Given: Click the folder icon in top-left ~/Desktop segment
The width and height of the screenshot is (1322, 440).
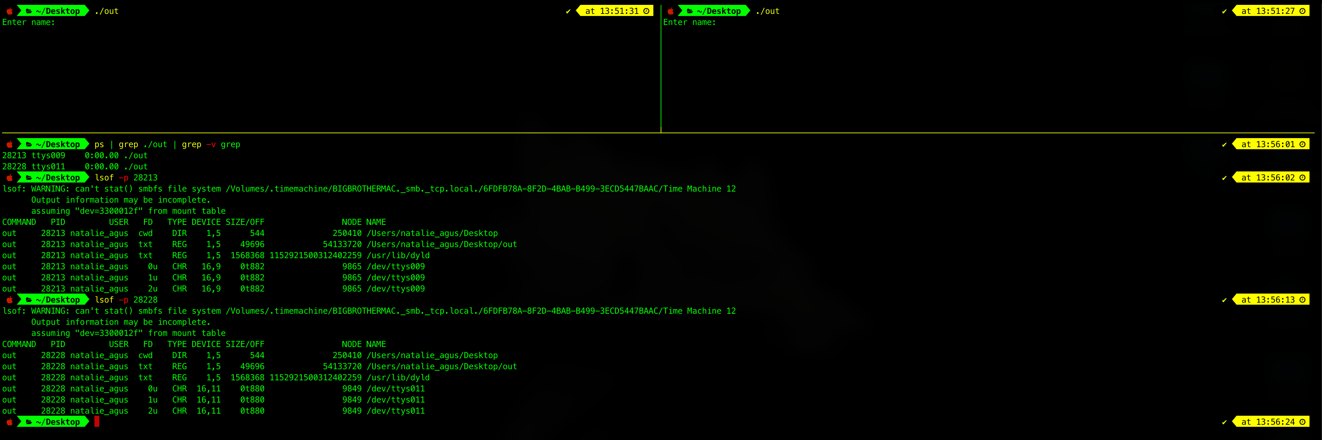Looking at the screenshot, I should point(29,11).
